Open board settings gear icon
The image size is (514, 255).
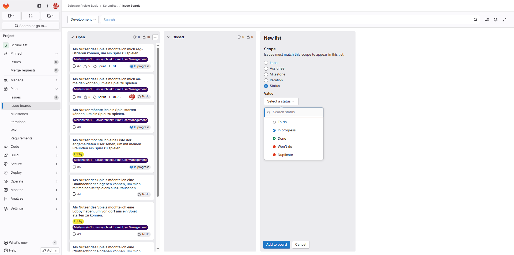(496, 20)
